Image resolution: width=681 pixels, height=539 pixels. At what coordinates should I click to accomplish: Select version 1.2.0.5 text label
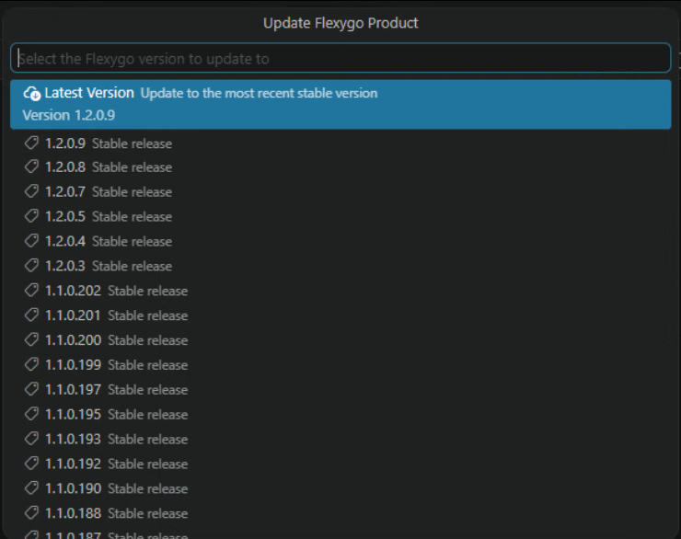tap(65, 216)
